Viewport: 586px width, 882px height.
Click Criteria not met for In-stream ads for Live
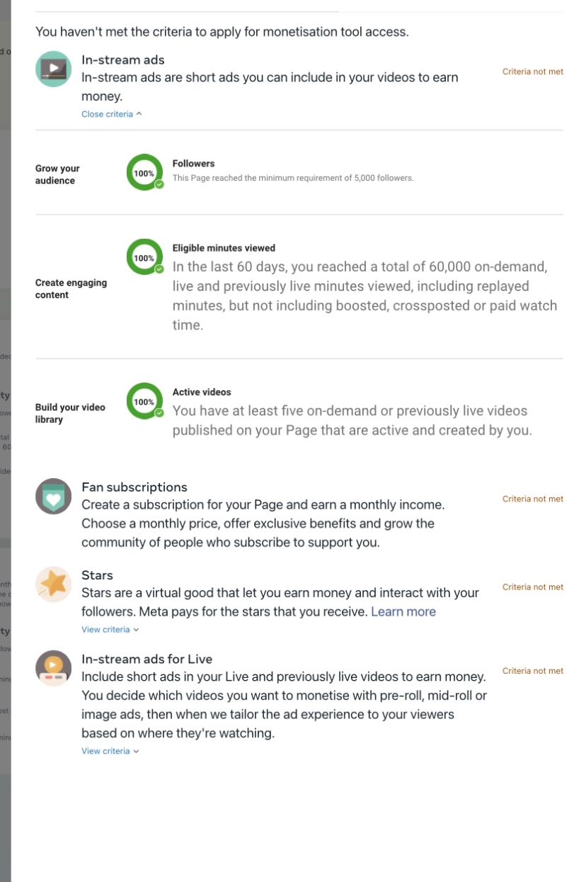[x=533, y=670]
